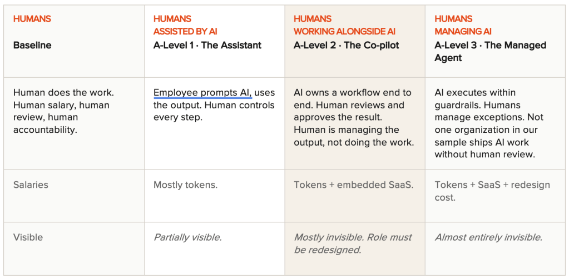
Task: Click the 'HUMANS WORKING ALONGSIDE AI' header
Action: (x=344, y=25)
